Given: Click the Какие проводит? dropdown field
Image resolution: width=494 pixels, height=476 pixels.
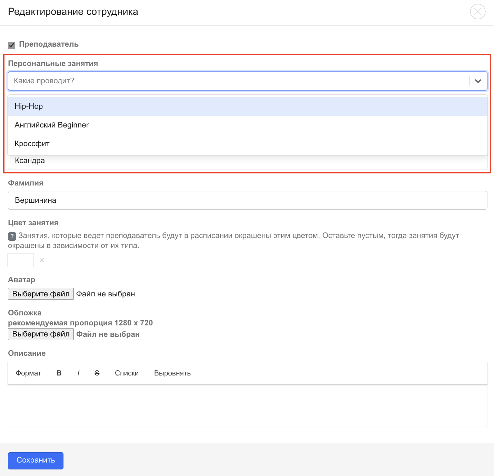Looking at the screenshot, I should [x=238, y=81].
